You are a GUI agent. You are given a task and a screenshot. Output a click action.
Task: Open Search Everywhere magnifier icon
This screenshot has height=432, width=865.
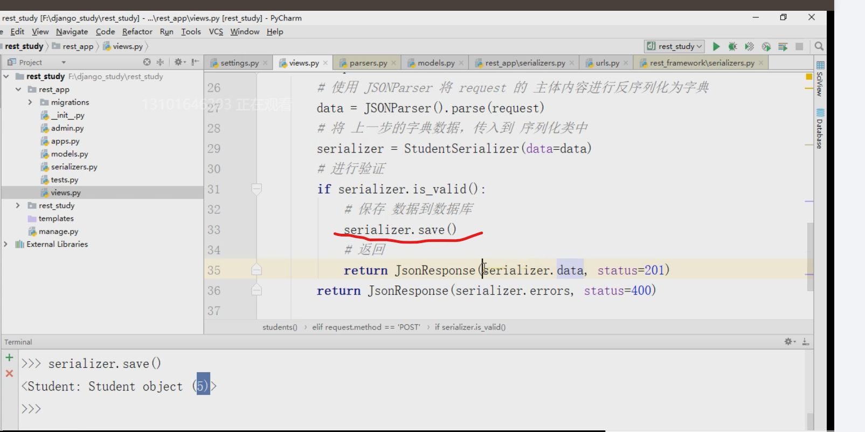pyautogui.click(x=819, y=46)
